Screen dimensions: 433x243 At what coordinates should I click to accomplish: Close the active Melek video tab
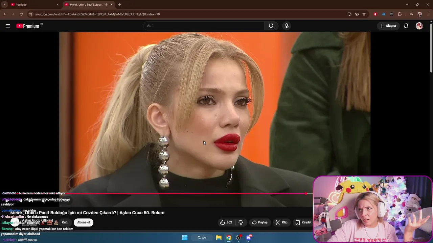pos(112,5)
